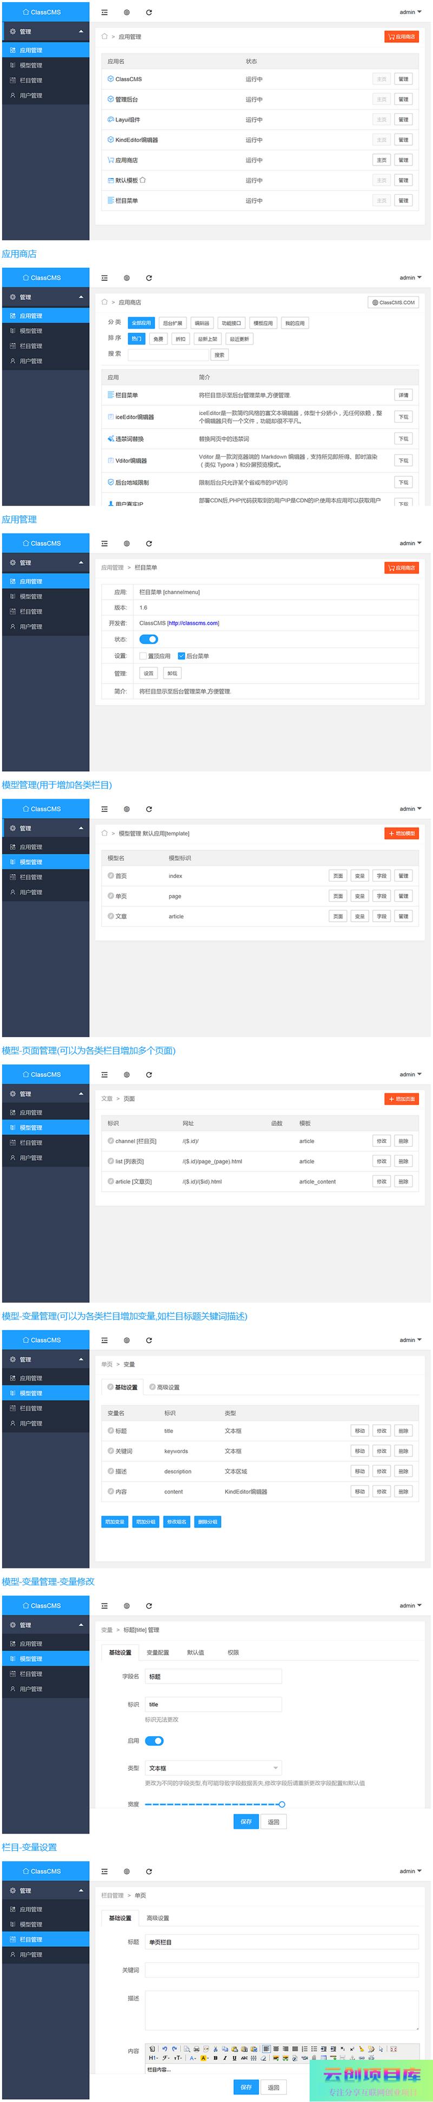The width and height of the screenshot is (433, 2102).
Task: Click the 默认模板 app icon
Action: point(110,180)
